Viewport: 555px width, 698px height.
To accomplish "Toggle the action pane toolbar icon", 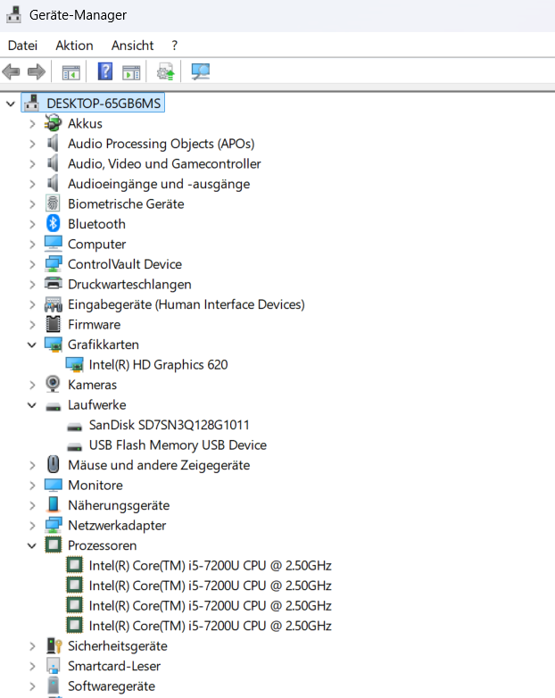I will (x=131, y=72).
